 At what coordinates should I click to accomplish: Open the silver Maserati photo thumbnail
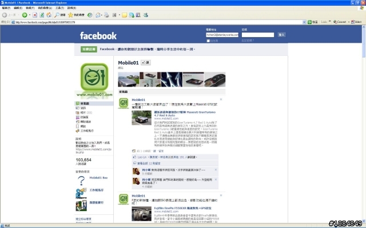pyautogui.click(x=128, y=79)
